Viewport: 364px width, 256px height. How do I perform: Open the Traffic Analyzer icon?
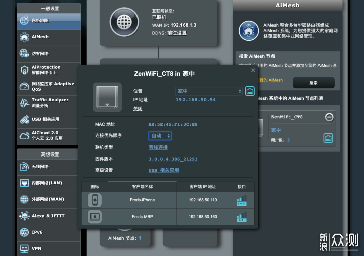(24, 103)
